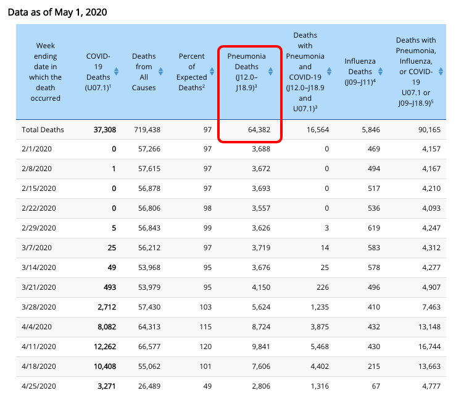The width and height of the screenshot is (456, 401).
Task: Open footnote 2 after Expected Deaths
Action: pos(207,86)
